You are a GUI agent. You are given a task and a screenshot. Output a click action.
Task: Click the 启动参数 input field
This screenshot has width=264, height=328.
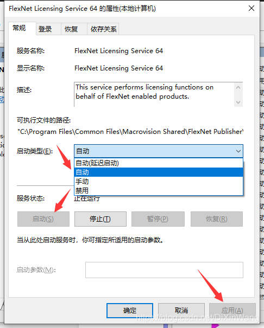164,270
